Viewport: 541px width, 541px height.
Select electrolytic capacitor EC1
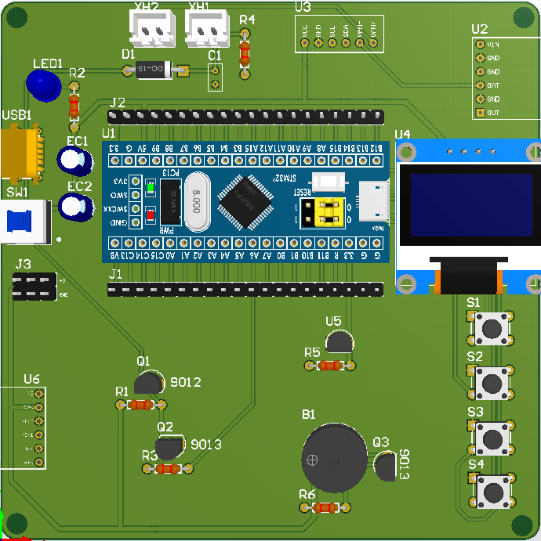pos(75,160)
